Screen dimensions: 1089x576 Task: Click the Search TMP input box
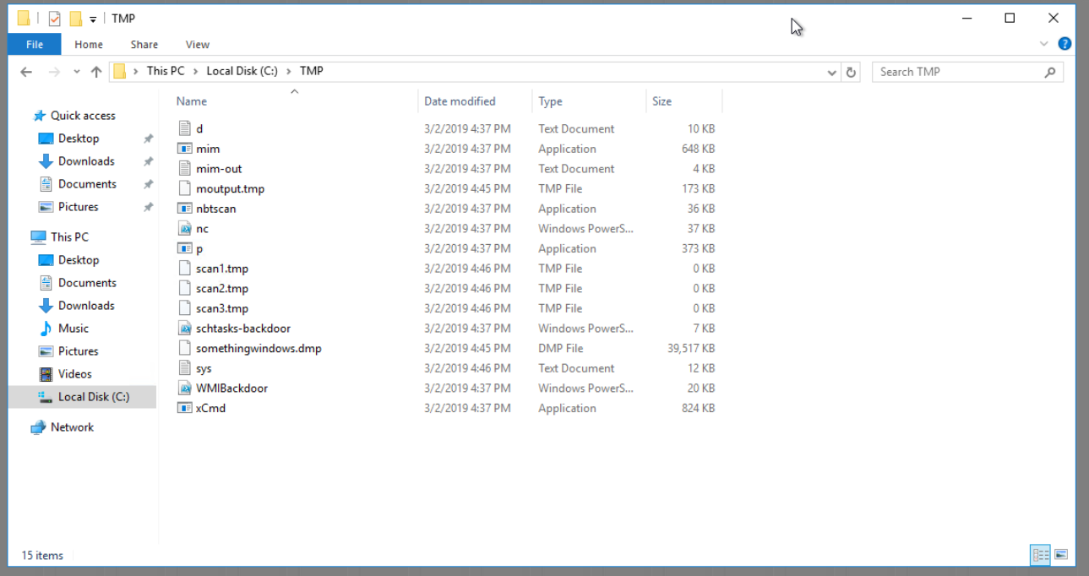coord(959,72)
